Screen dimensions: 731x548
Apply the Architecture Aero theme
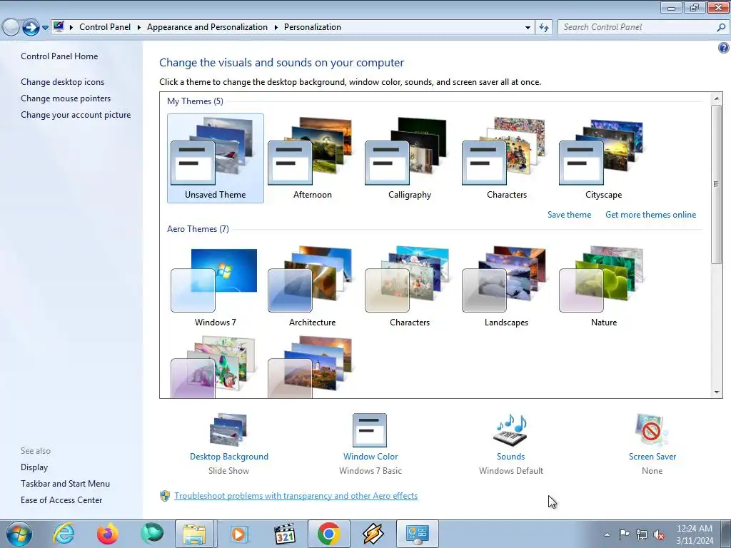(x=312, y=286)
